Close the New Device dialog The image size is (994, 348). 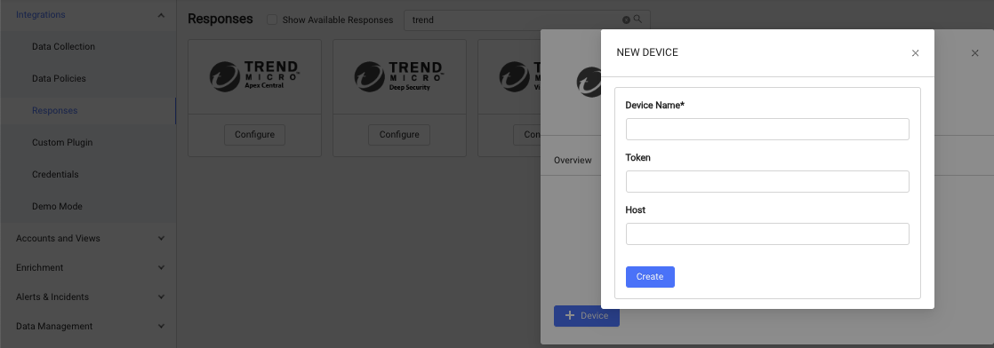[915, 53]
